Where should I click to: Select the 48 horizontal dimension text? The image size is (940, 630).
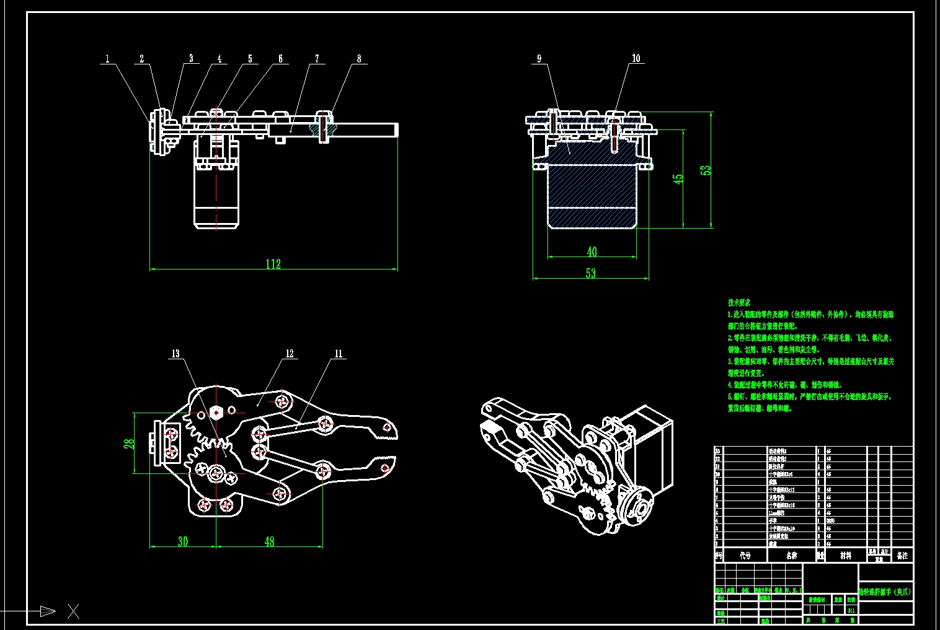[269, 541]
